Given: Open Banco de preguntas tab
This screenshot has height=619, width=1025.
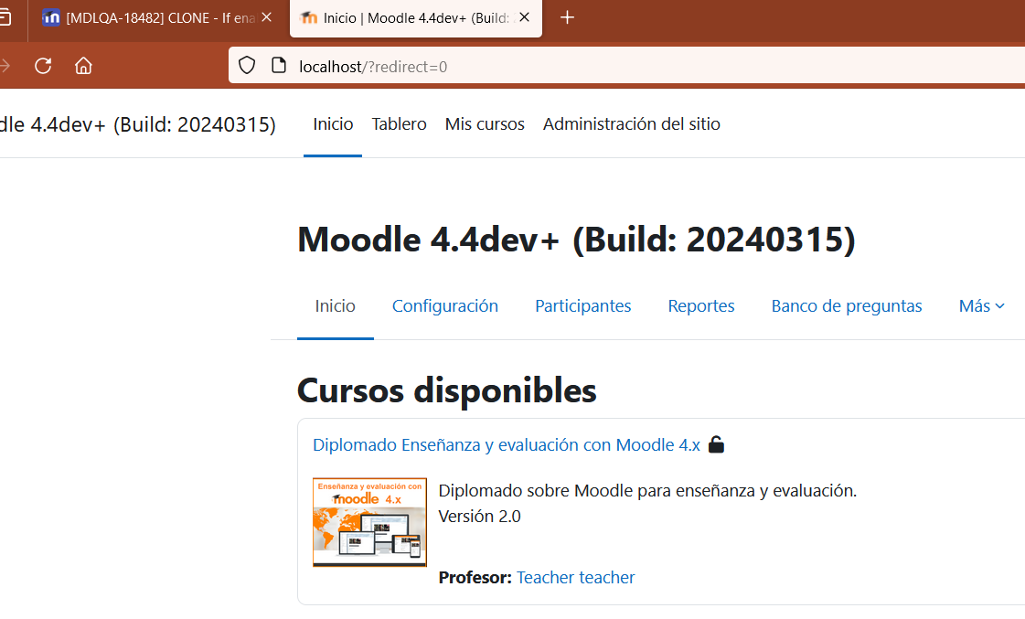Looking at the screenshot, I should point(847,306).
